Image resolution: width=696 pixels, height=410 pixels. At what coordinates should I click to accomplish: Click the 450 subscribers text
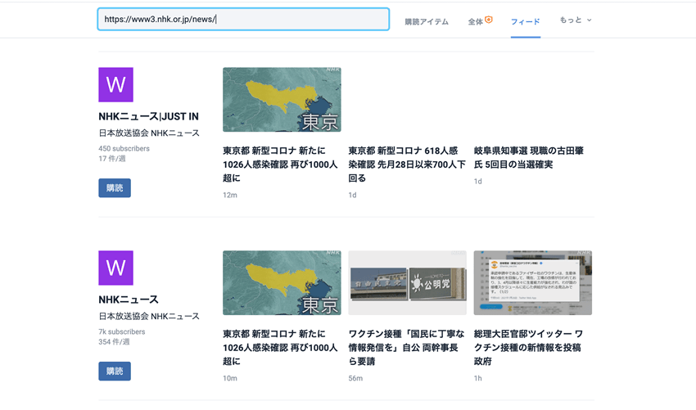click(124, 148)
